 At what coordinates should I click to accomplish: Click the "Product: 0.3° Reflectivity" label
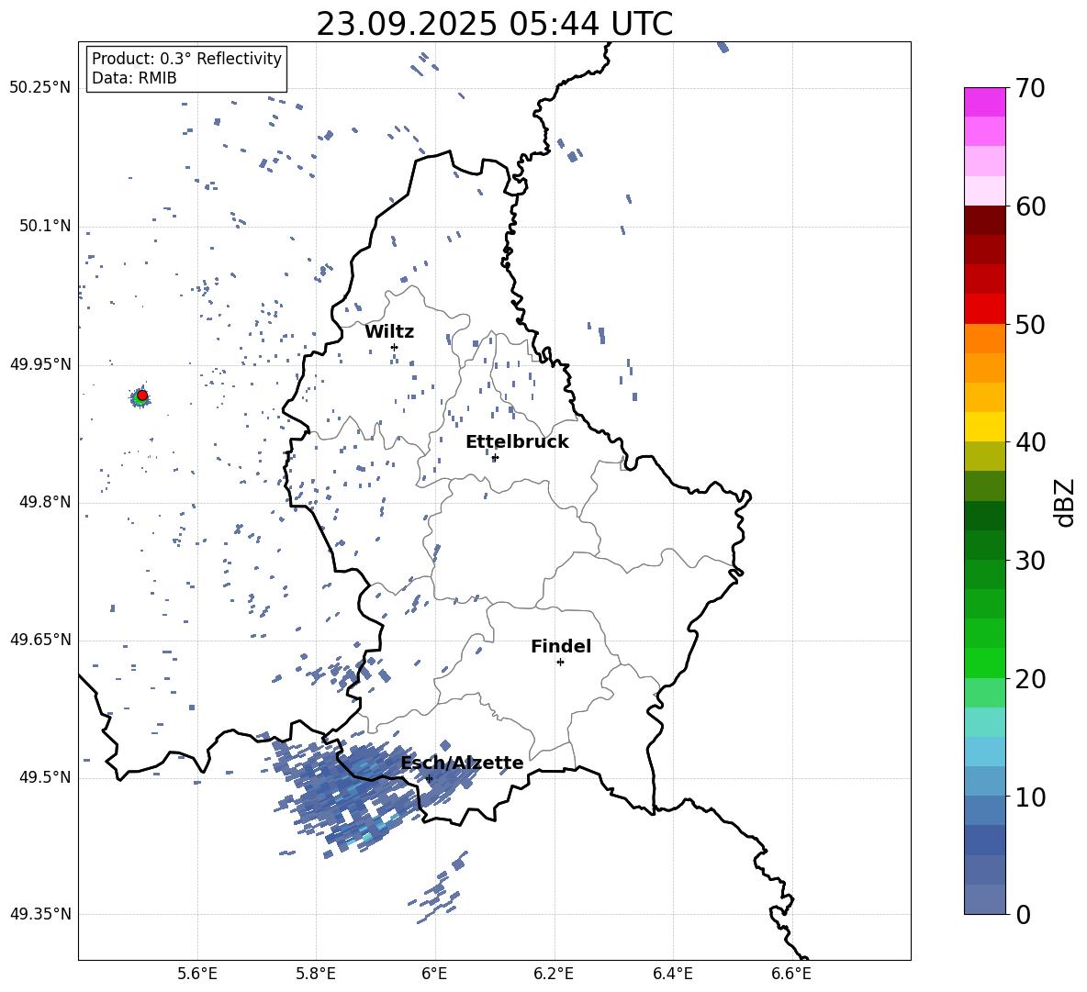point(186,58)
